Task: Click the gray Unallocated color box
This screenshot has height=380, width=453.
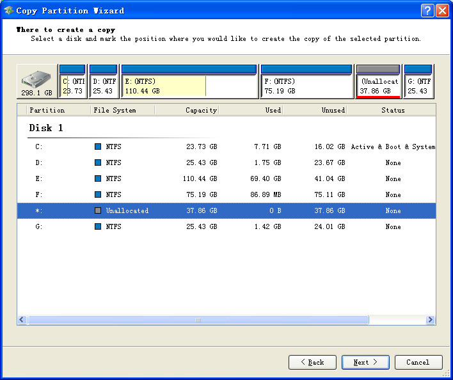Action: click(98, 210)
